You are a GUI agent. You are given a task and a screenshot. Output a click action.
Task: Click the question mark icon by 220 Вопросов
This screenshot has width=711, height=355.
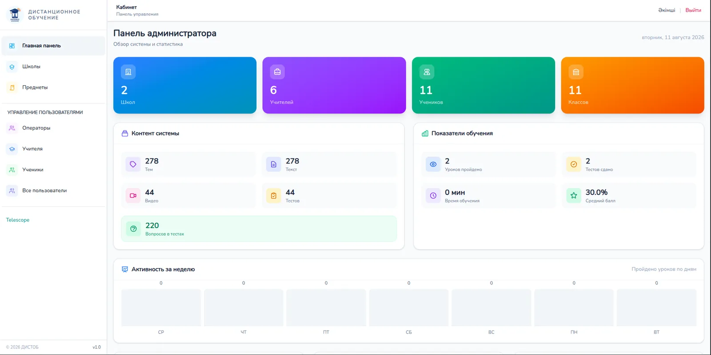pos(133,229)
